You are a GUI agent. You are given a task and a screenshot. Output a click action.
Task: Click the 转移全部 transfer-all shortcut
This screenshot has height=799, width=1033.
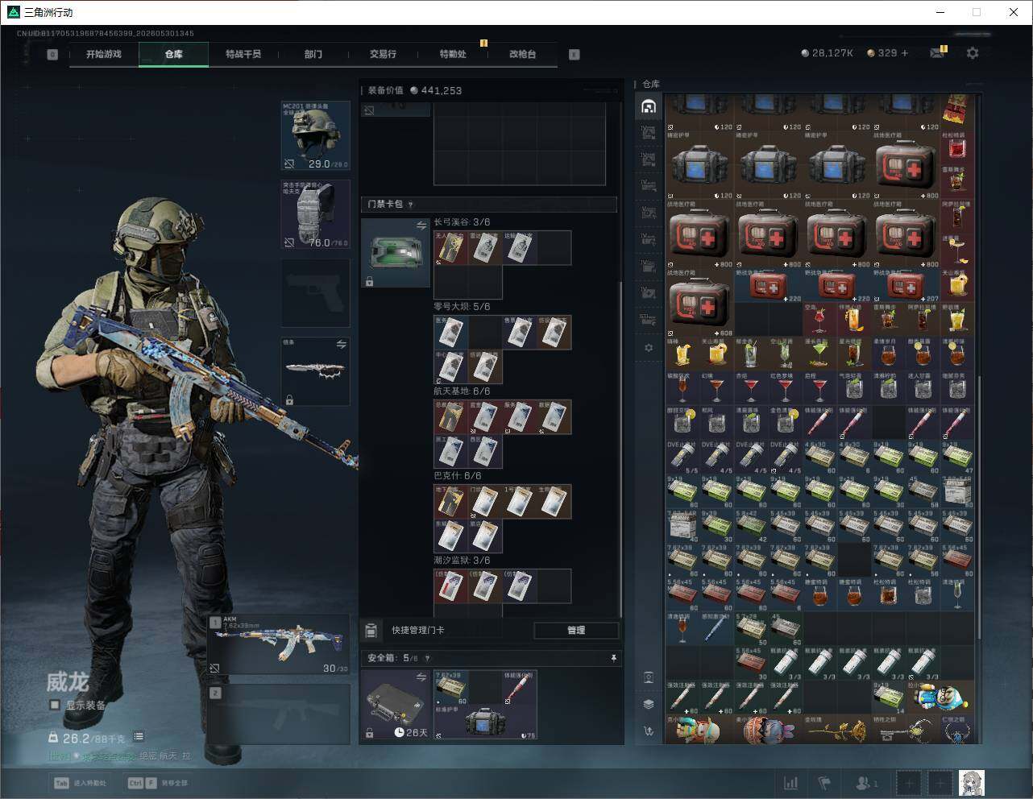click(x=158, y=783)
